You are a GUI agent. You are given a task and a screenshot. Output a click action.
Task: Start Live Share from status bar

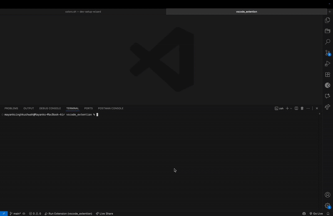click(x=104, y=214)
